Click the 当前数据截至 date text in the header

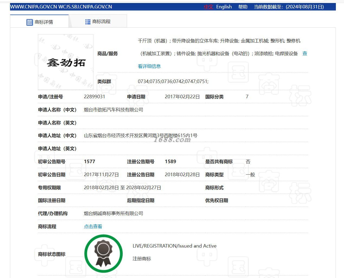(289, 7)
